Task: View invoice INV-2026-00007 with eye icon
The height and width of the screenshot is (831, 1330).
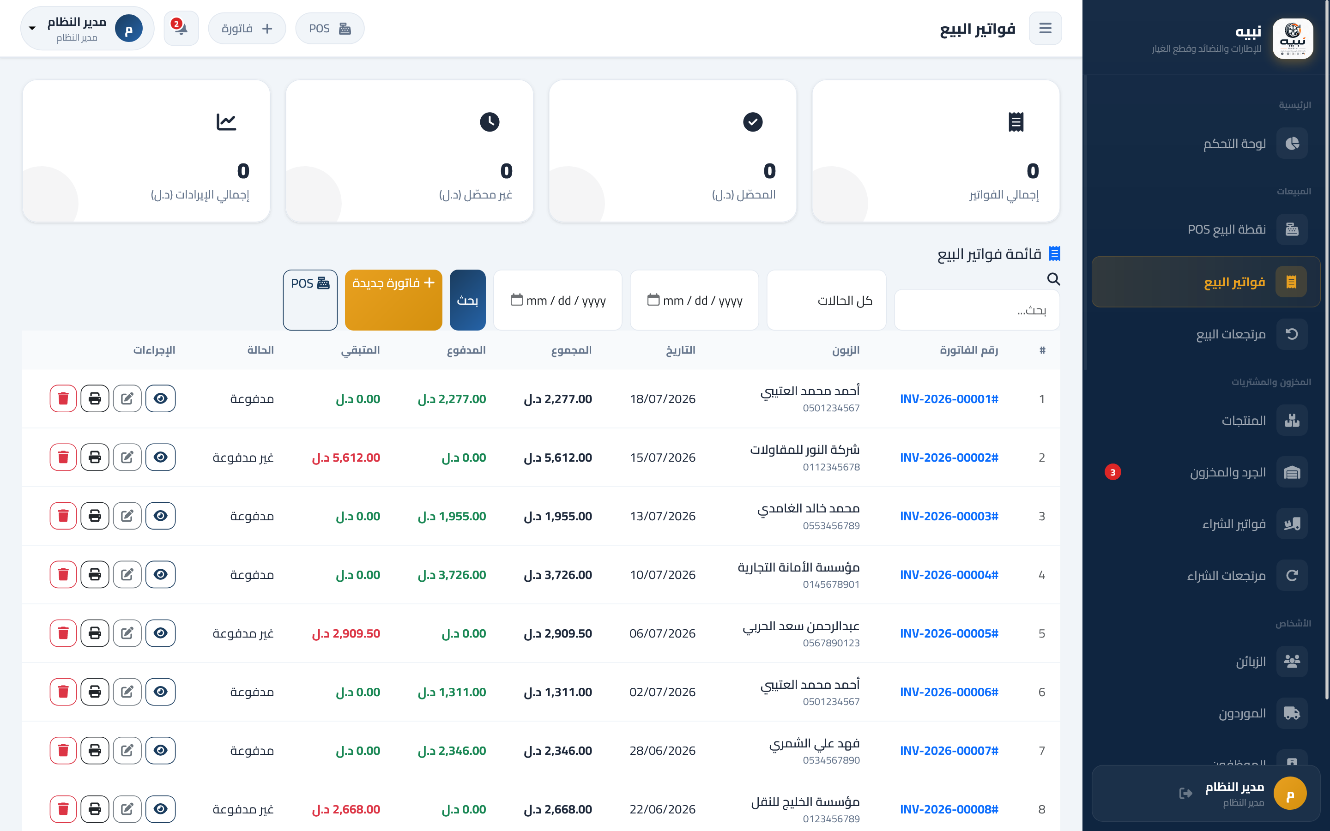Action: point(161,750)
